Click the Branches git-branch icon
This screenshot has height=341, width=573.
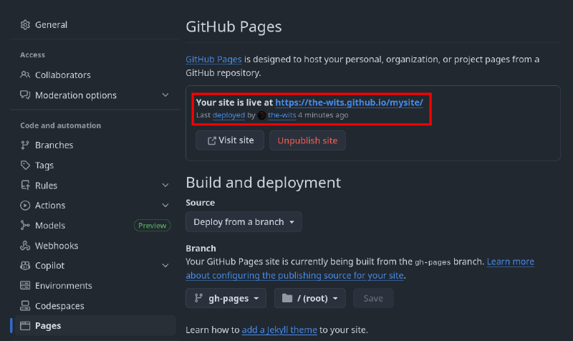click(x=25, y=145)
